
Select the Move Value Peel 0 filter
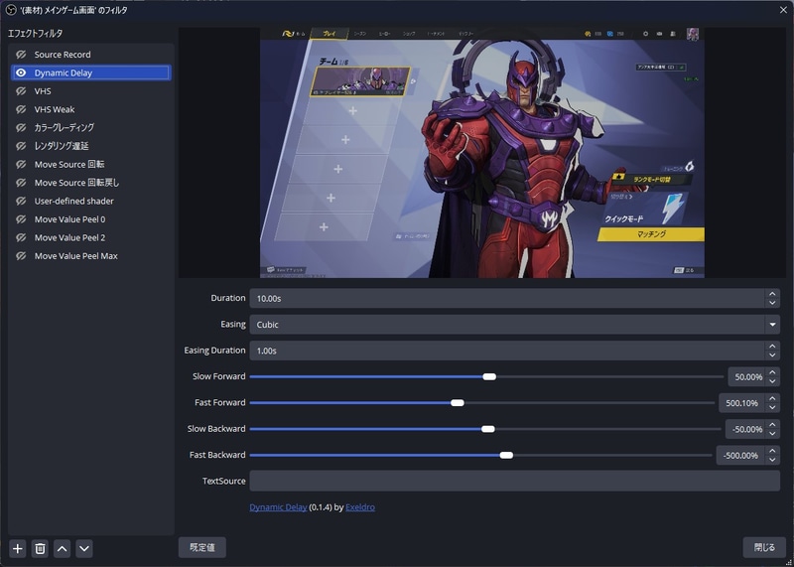[x=91, y=219]
